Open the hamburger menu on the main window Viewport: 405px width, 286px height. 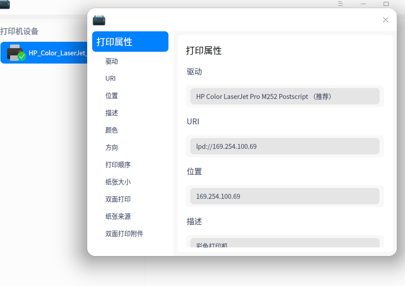point(340,4)
